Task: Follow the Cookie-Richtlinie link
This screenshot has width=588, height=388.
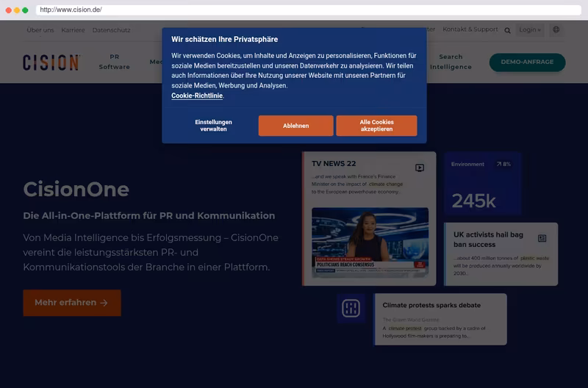Action: 197,96
